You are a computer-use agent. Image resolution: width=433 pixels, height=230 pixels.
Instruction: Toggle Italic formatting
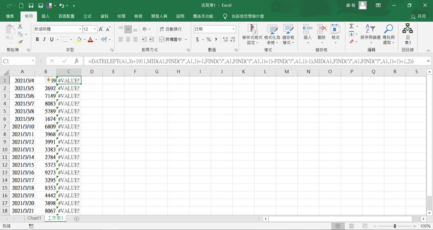click(44, 40)
